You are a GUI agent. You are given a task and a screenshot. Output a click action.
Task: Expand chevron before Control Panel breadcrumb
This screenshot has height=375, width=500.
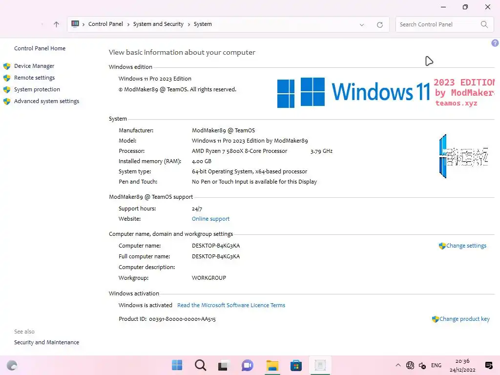click(83, 24)
